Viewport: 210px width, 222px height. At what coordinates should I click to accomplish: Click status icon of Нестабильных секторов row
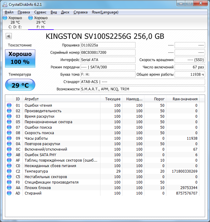[9, 177]
